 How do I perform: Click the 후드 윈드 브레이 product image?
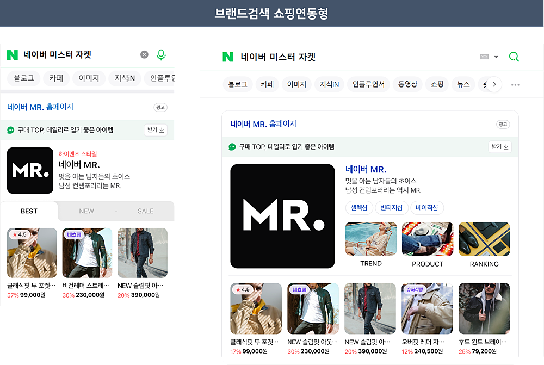click(484, 308)
